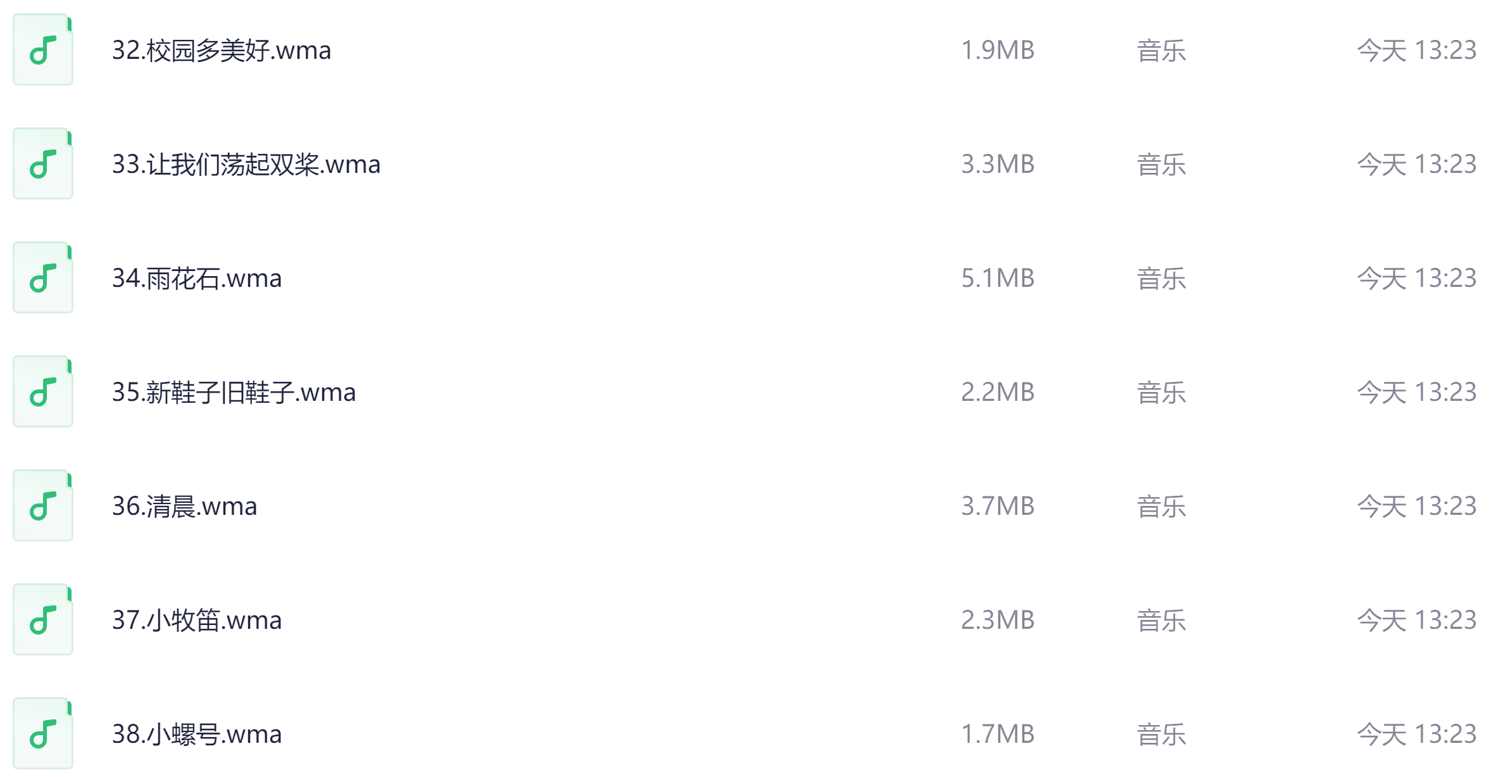1506x777 pixels.
Task: Open the file named 32.校园多美好.wma
Action: [x=222, y=50]
